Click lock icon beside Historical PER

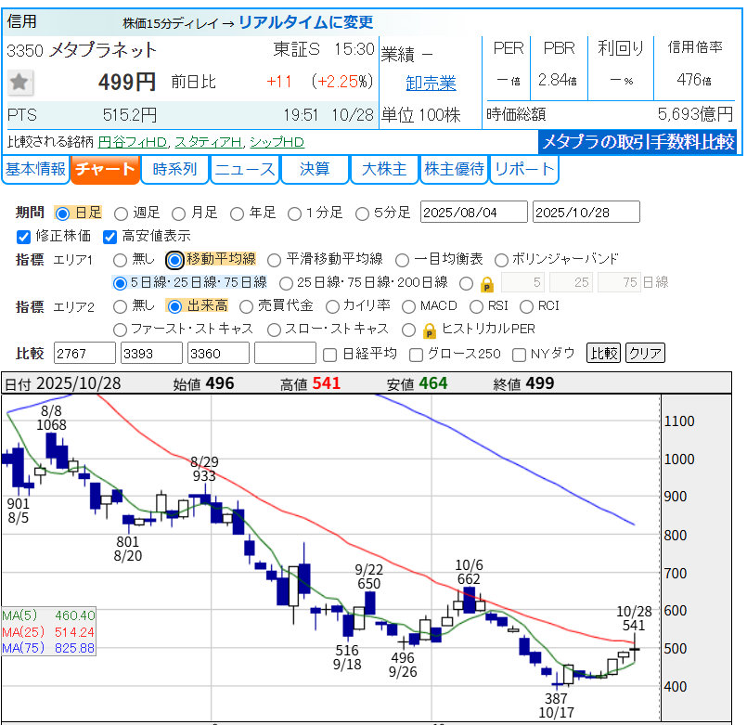429,330
